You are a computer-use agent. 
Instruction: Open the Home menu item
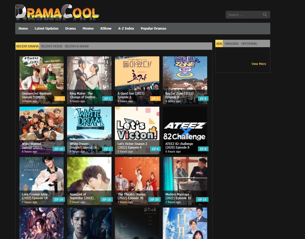pyautogui.click(x=23, y=29)
